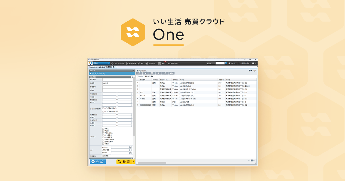Sort by 物件名 column header

tap(198, 80)
